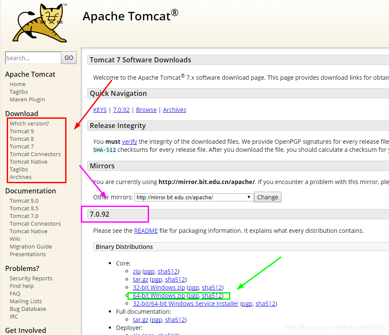Open the sha512 checksum for 32-bit Windows zip
This screenshot has height=335, width=389.
pyautogui.click(x=212, y=288)
